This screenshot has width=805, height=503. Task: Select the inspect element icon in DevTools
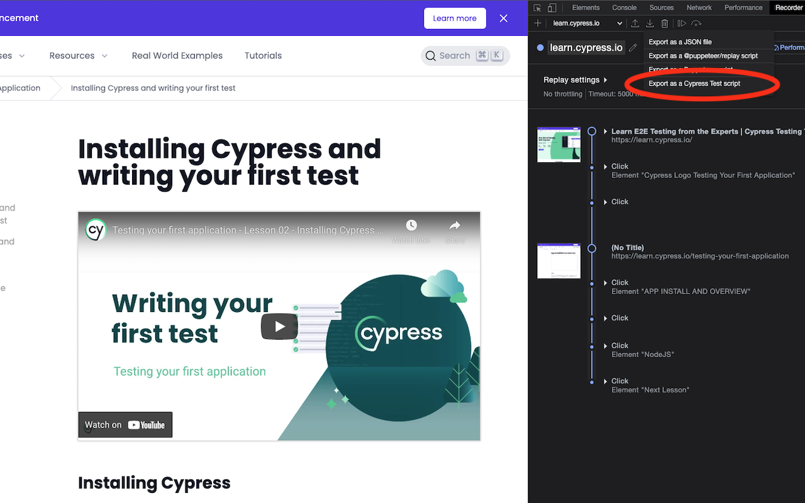tap(538, 8)
